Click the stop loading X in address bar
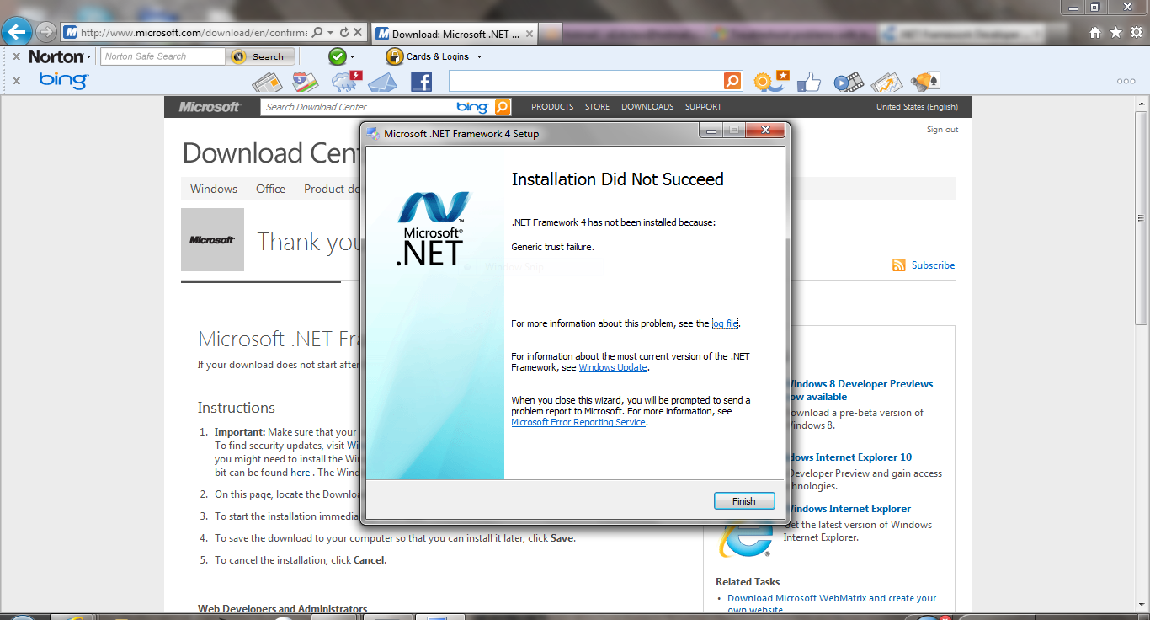 (358, 33)
